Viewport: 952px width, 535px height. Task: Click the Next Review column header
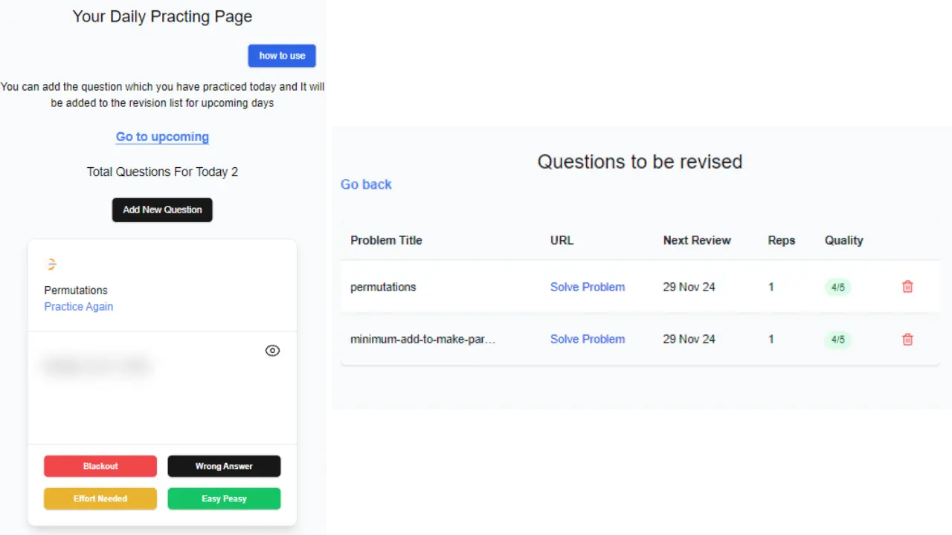point(697,241)
